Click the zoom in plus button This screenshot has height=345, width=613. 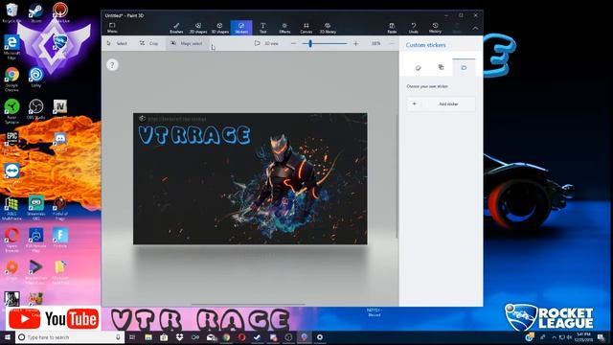coord(355,44)
